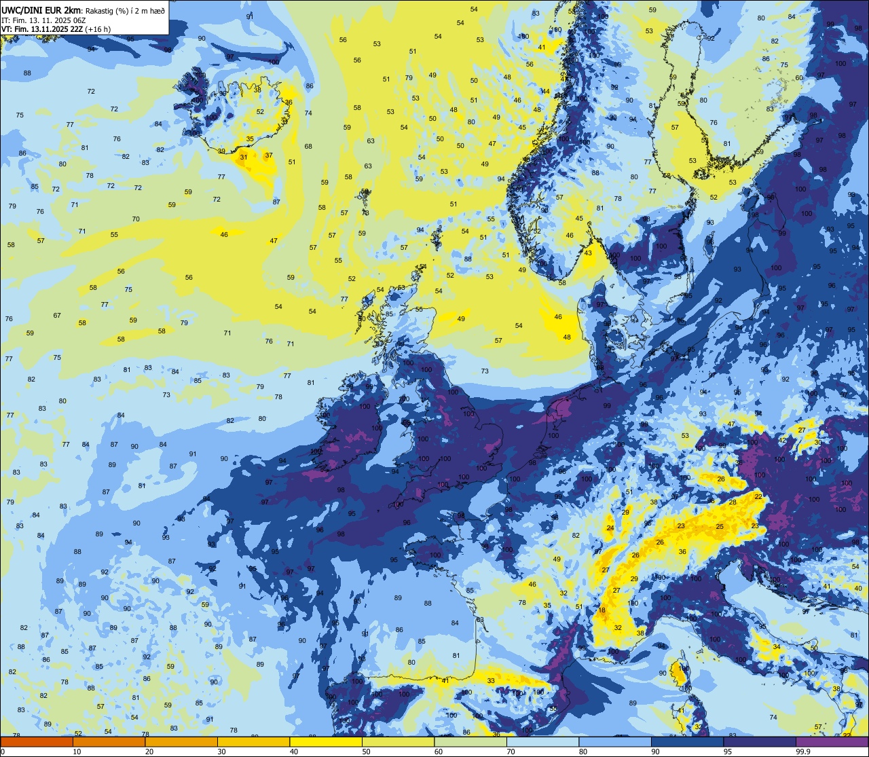869x757 pixels.
Task: Click the 'IT: Fim. 13. 11. 2025 06Z' line
Action: [x=43, y=20]
